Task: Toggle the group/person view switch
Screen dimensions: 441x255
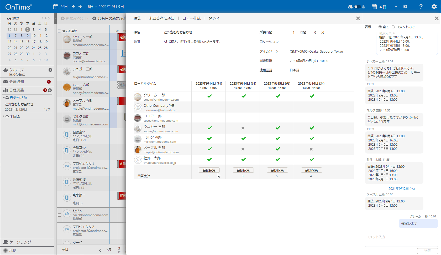Action: point(357,7)
